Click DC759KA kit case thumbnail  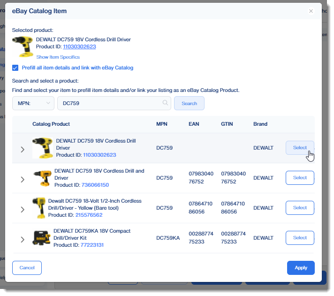click(x=42, y=238)
